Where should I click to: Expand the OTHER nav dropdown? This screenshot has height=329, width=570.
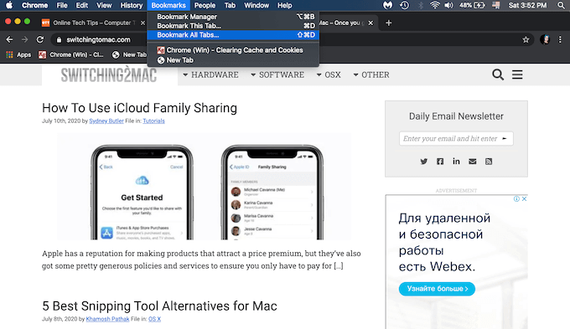coord(371,75)
